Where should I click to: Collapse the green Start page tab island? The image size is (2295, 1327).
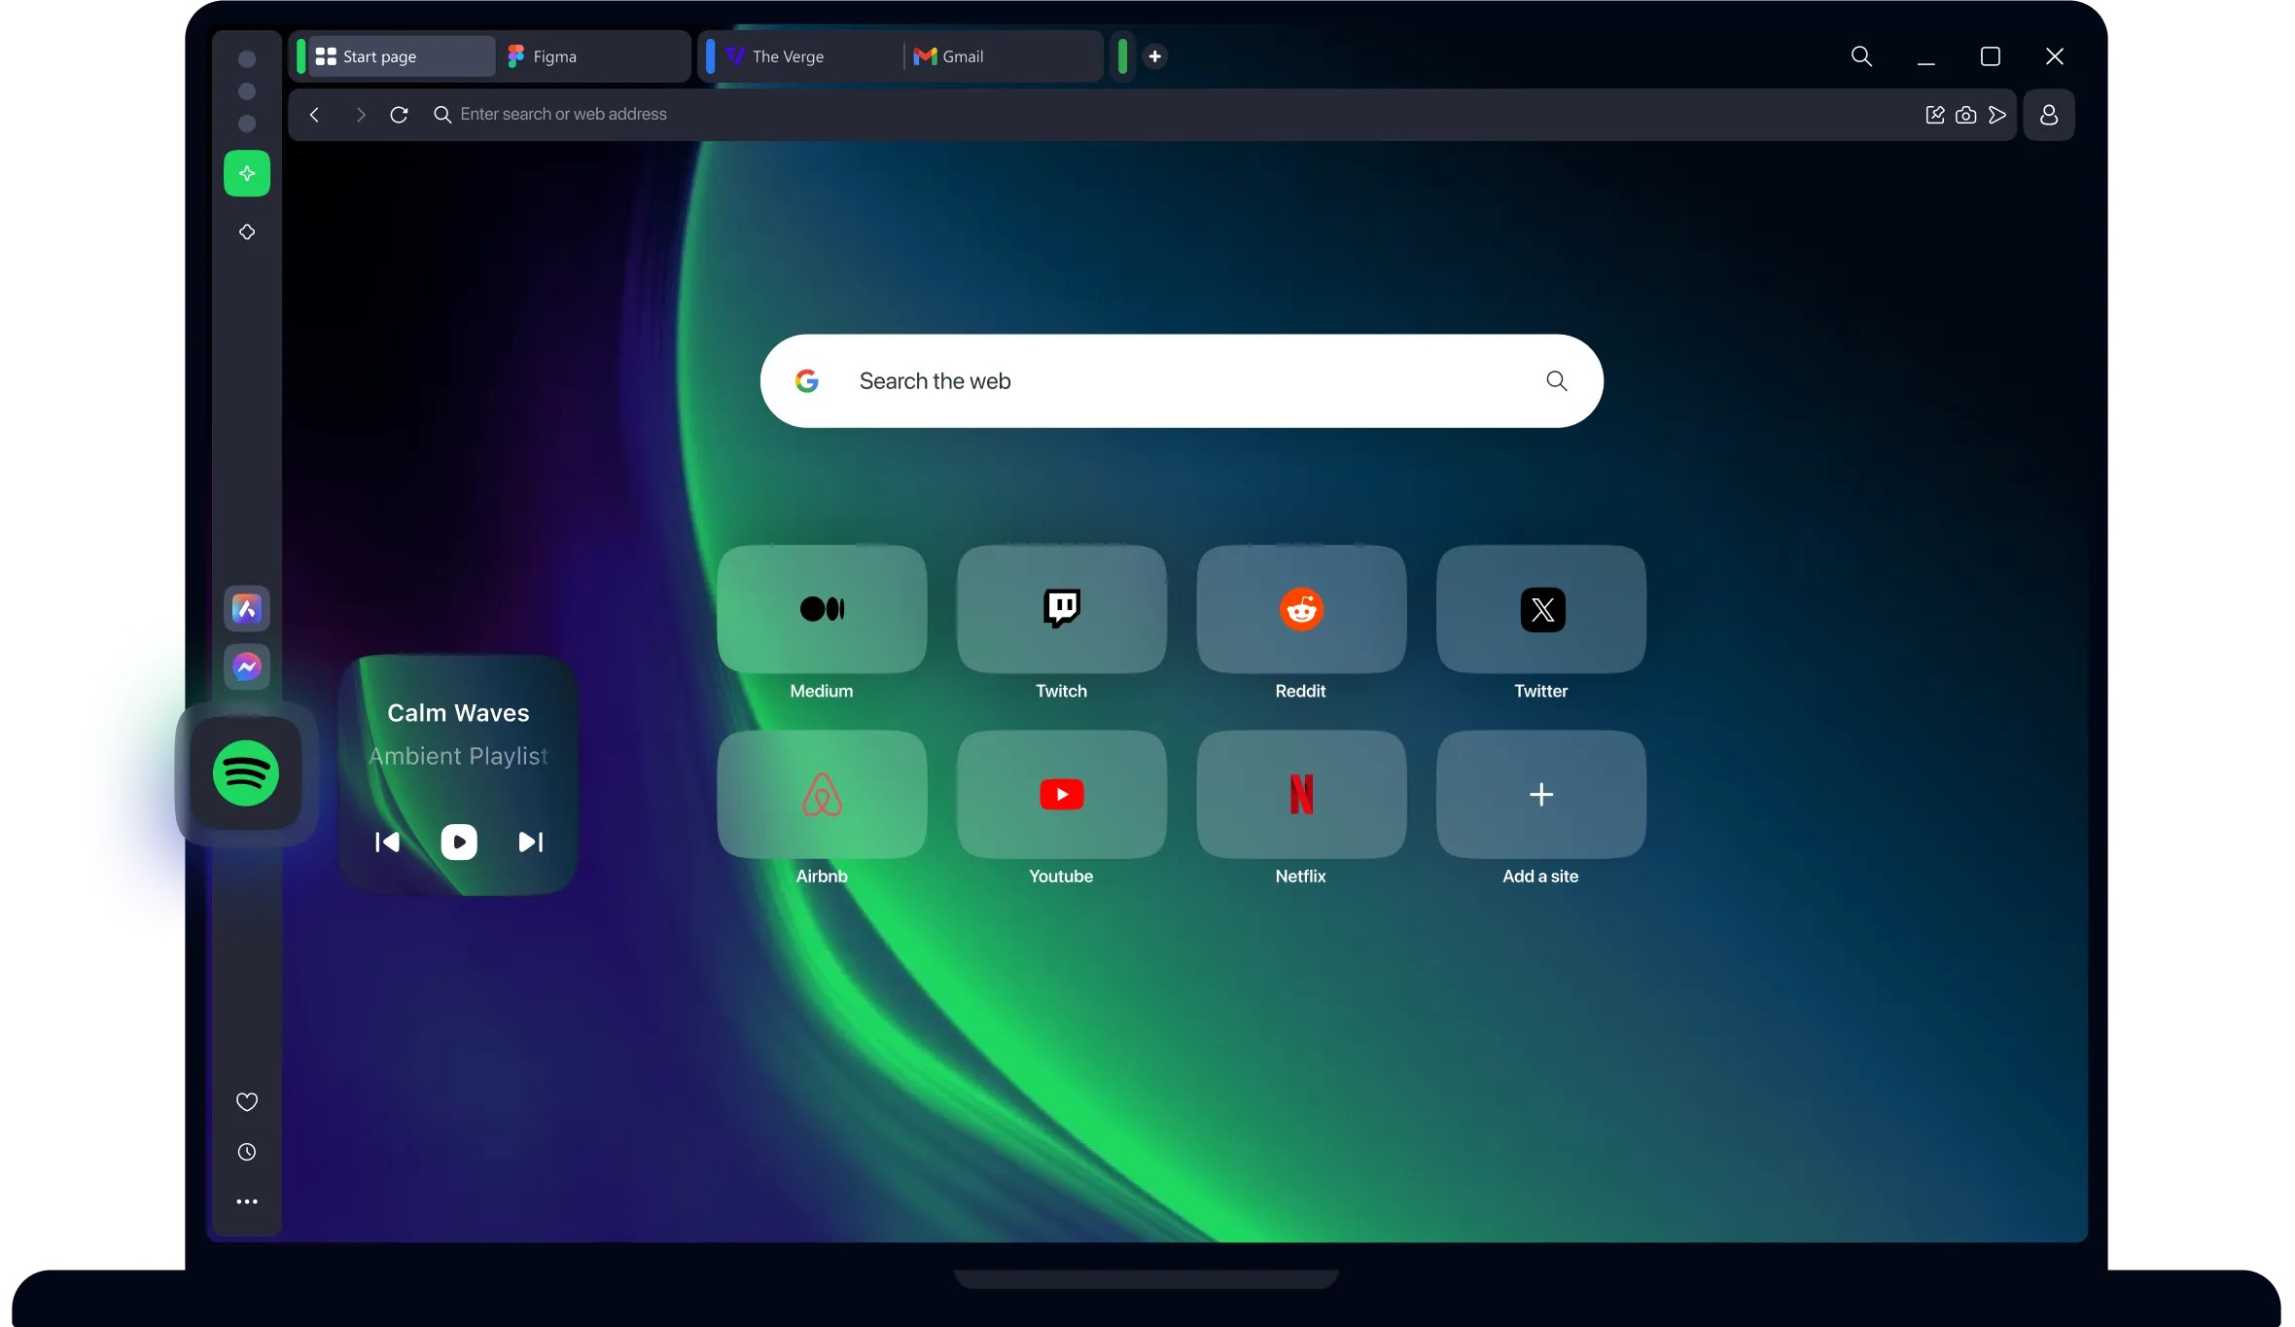pos(300,56)
